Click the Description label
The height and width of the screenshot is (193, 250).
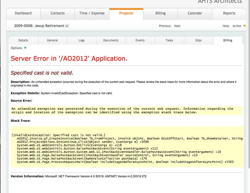tap(20, 82)
